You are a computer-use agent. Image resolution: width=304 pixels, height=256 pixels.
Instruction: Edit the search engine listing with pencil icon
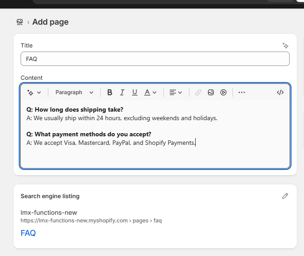[285, 196]
